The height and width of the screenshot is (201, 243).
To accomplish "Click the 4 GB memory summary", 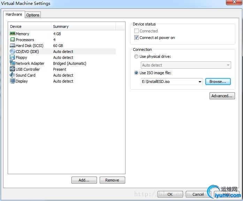I will (57, 34).
